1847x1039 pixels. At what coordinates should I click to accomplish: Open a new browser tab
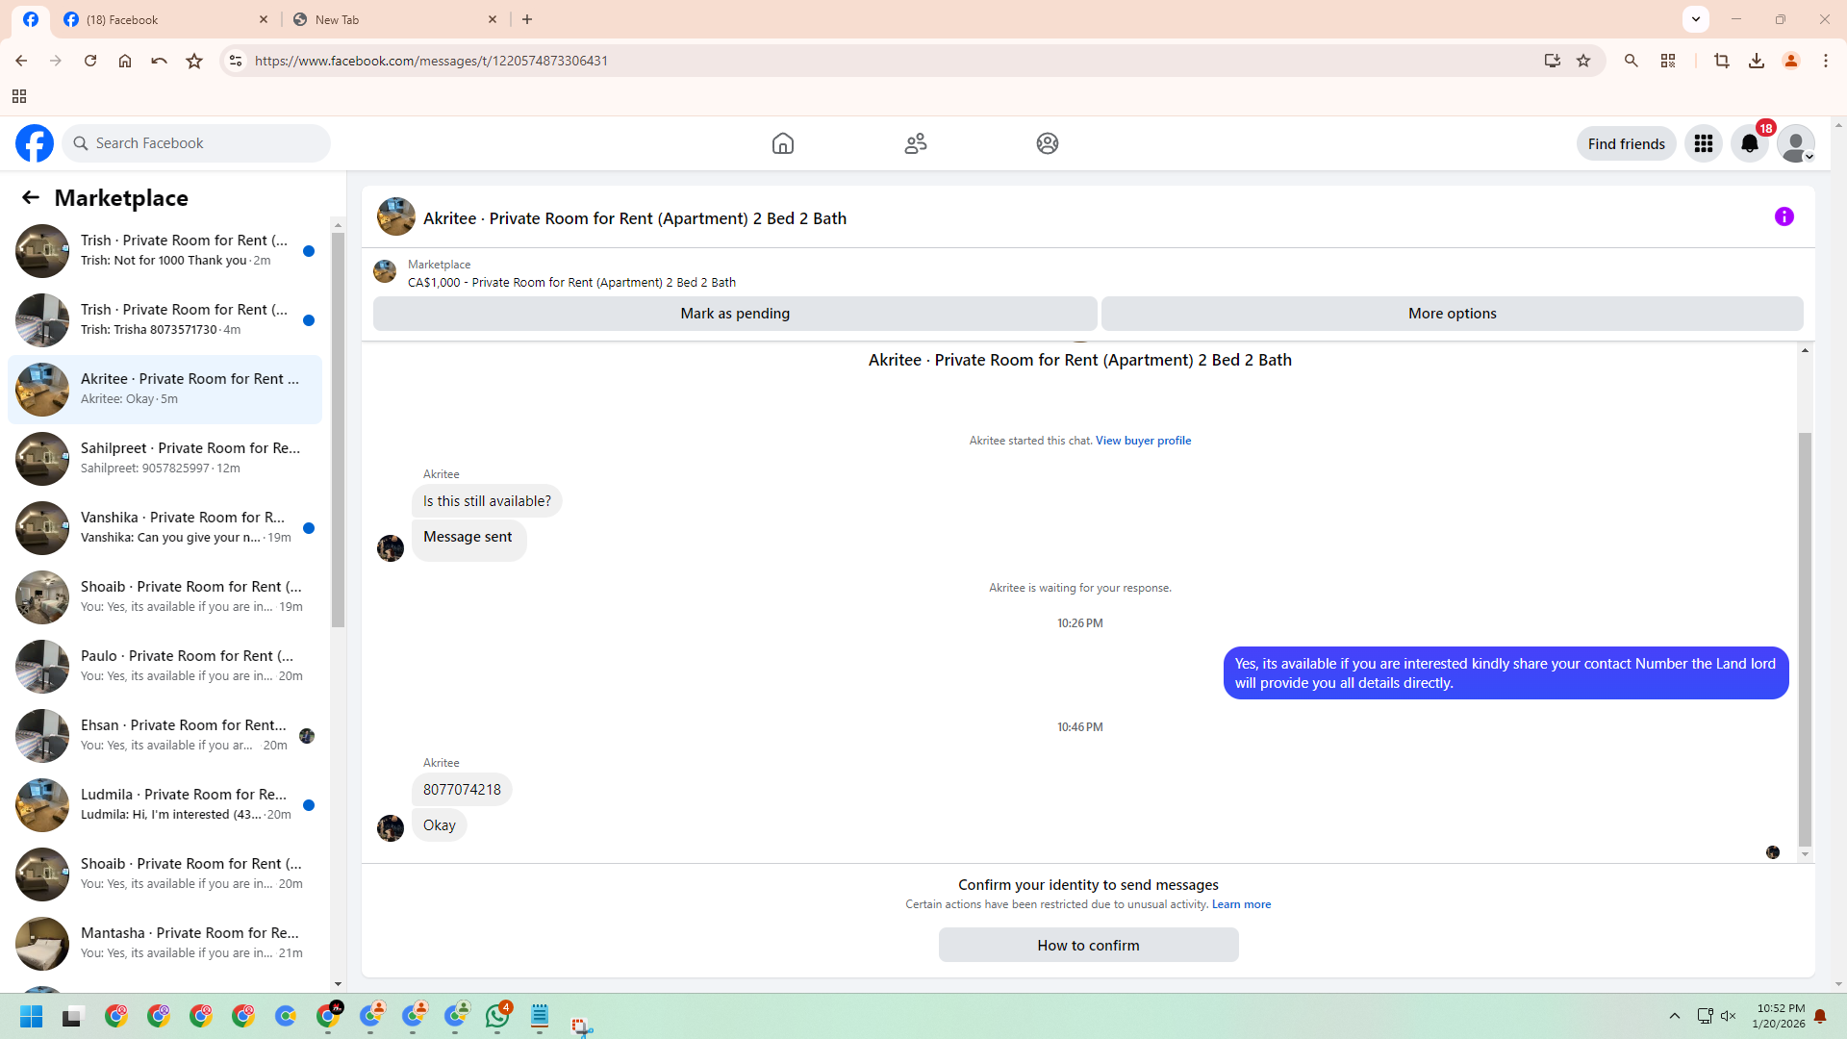[x=527, y=19]
